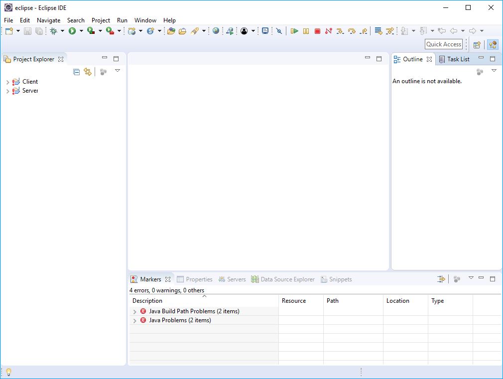Click the Step Into icon

340,31
